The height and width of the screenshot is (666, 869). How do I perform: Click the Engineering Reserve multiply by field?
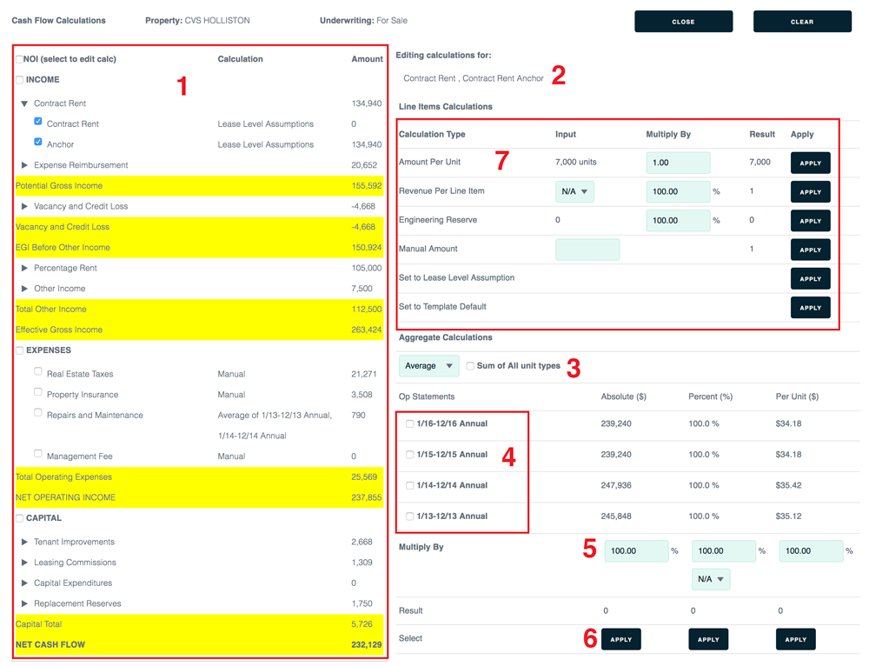(x=678, y=220)
